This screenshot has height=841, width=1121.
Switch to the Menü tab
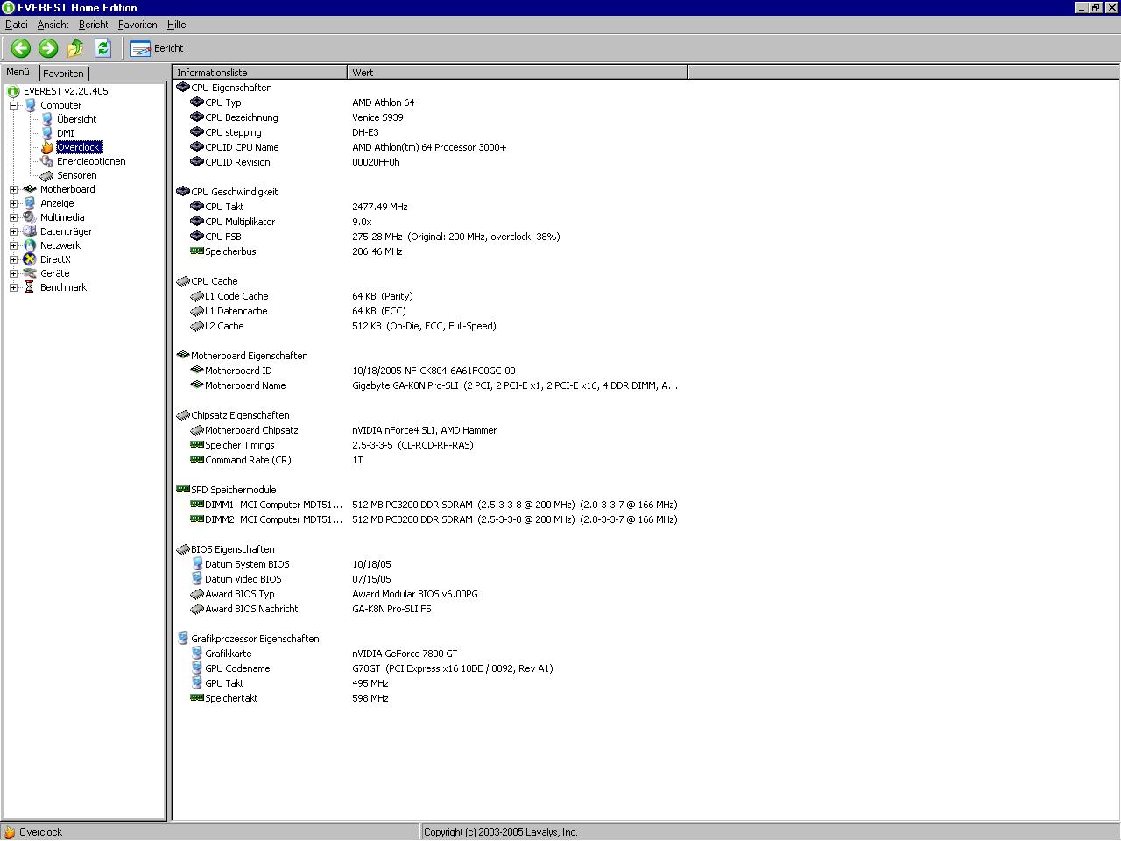18,73
